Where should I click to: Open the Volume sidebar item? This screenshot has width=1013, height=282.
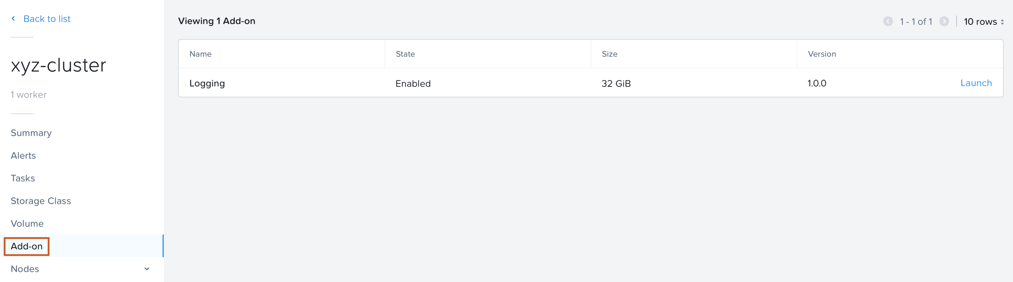[27, 224]
